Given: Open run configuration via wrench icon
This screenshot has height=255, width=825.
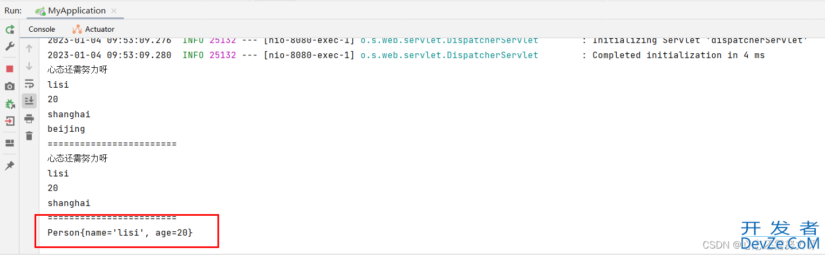Looking at the screenshot, I should click(x=10, y=47).
